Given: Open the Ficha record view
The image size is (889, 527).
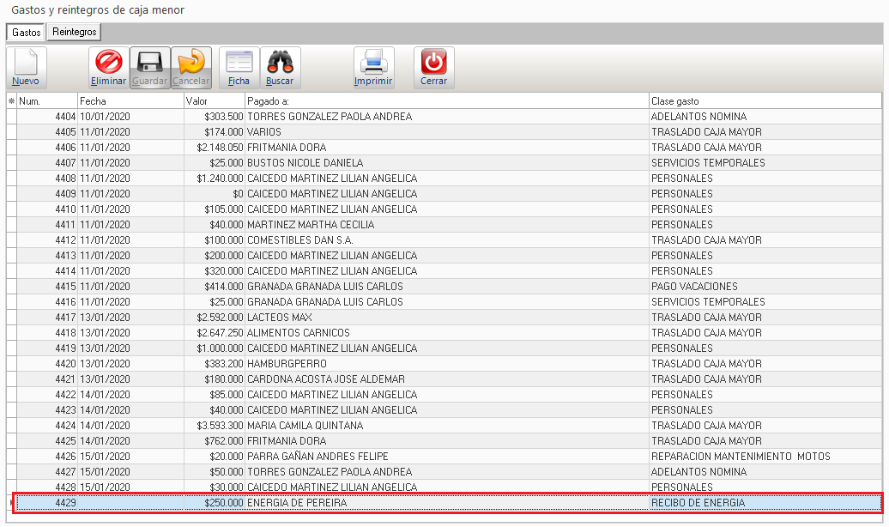Looking at the screenshot, I should click(239, 67).
